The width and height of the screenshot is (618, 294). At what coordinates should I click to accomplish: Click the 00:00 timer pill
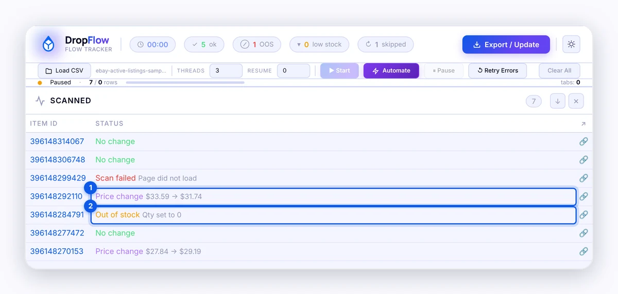click(x=152, y=44)
